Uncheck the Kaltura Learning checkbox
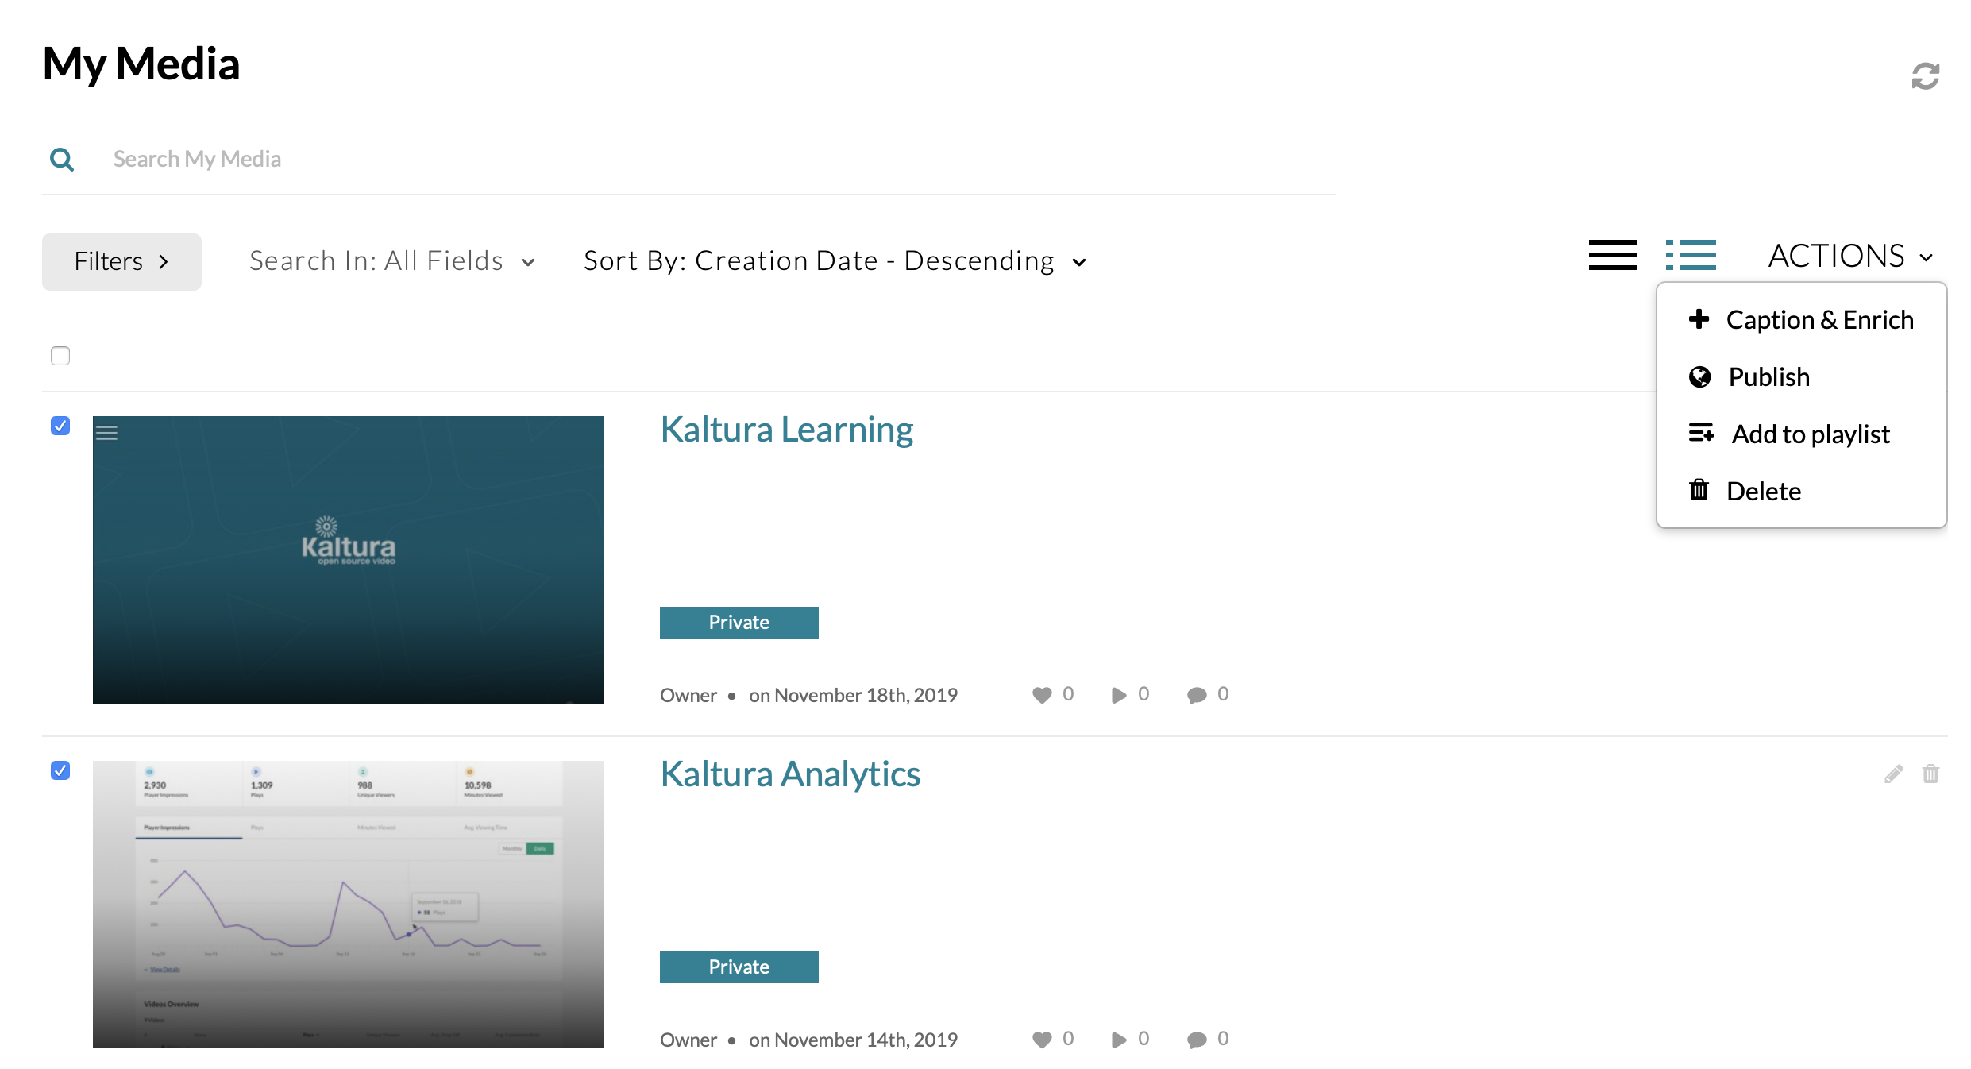Image resolution: width=1971 pixels, height=1069 pixels. (60, 426)
